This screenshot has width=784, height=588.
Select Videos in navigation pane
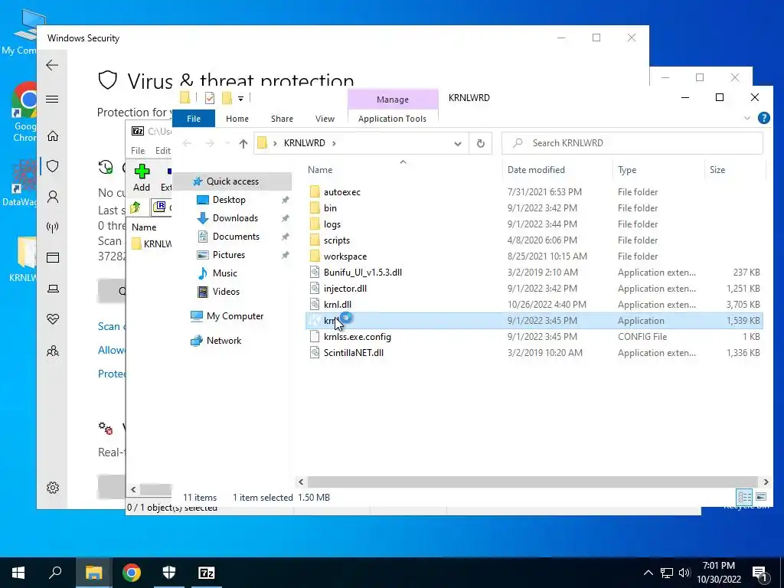pos(226,292)
